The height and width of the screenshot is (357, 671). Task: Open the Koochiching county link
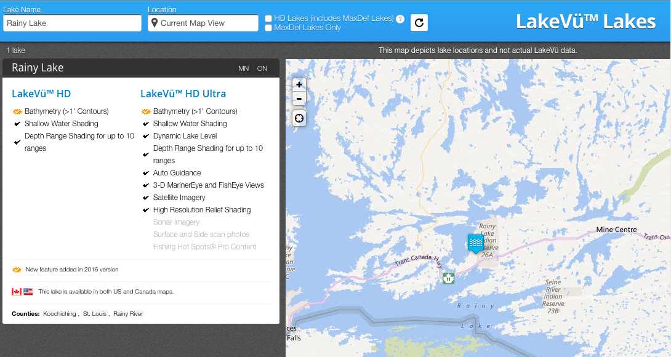(60, 314)
